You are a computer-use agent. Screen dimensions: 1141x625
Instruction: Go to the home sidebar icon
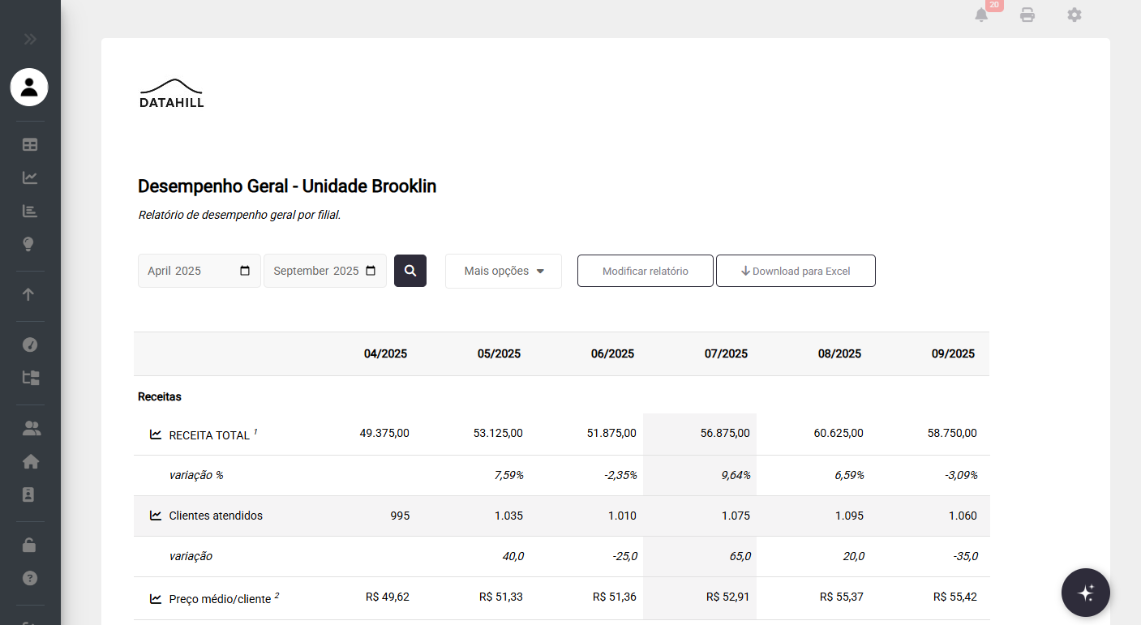click(30, 462)
